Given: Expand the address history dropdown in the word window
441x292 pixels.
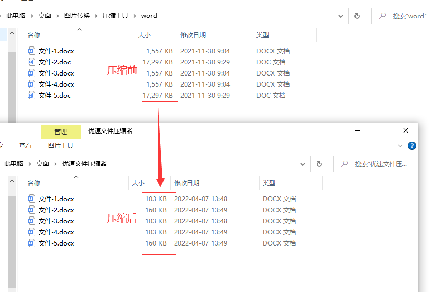Looking at the screenshot, I should click(x=341, y=16).
